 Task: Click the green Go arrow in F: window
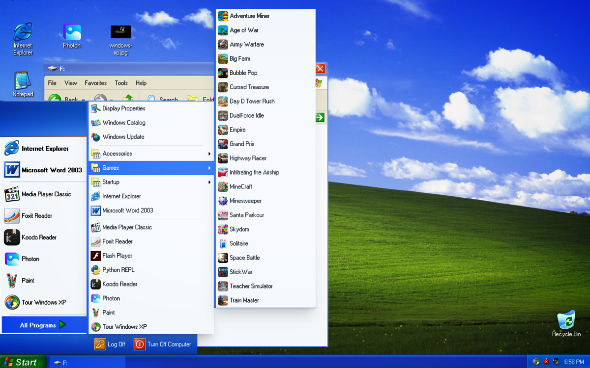point(320,117)
